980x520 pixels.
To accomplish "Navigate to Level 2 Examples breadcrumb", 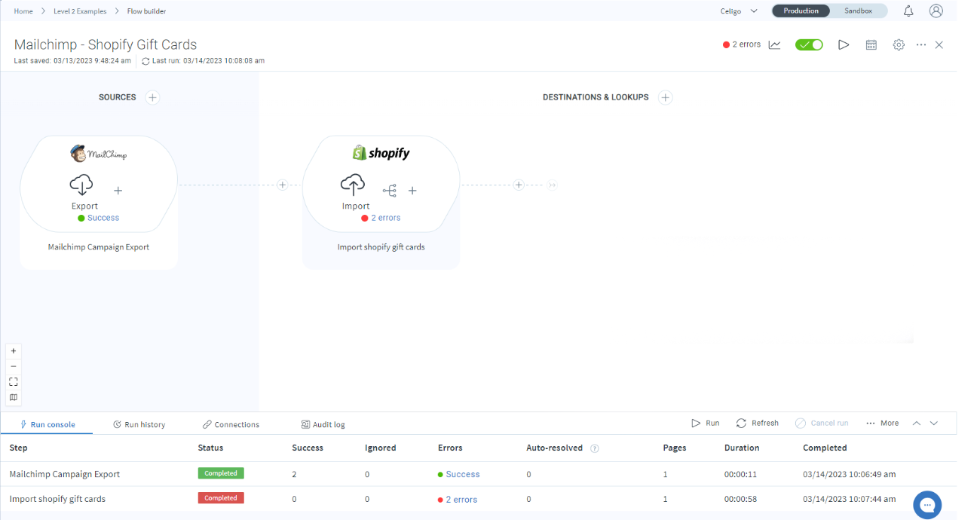I will 80,11.
